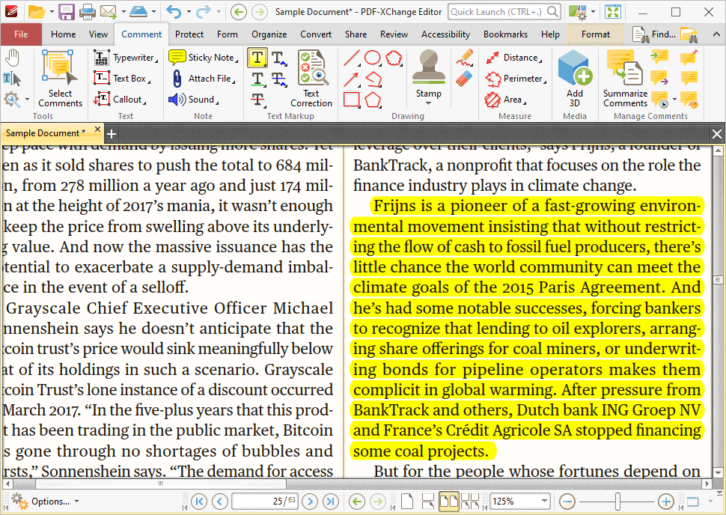Go to the next page
The image size is (726, 515).
(310, 501)
